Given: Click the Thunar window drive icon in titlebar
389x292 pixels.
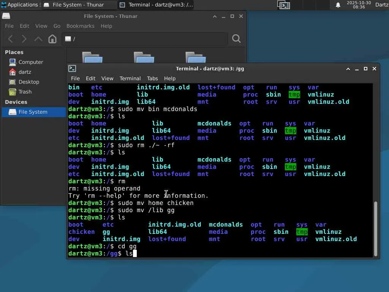Looking at the screenshot, I should click(x=6, y=16).
